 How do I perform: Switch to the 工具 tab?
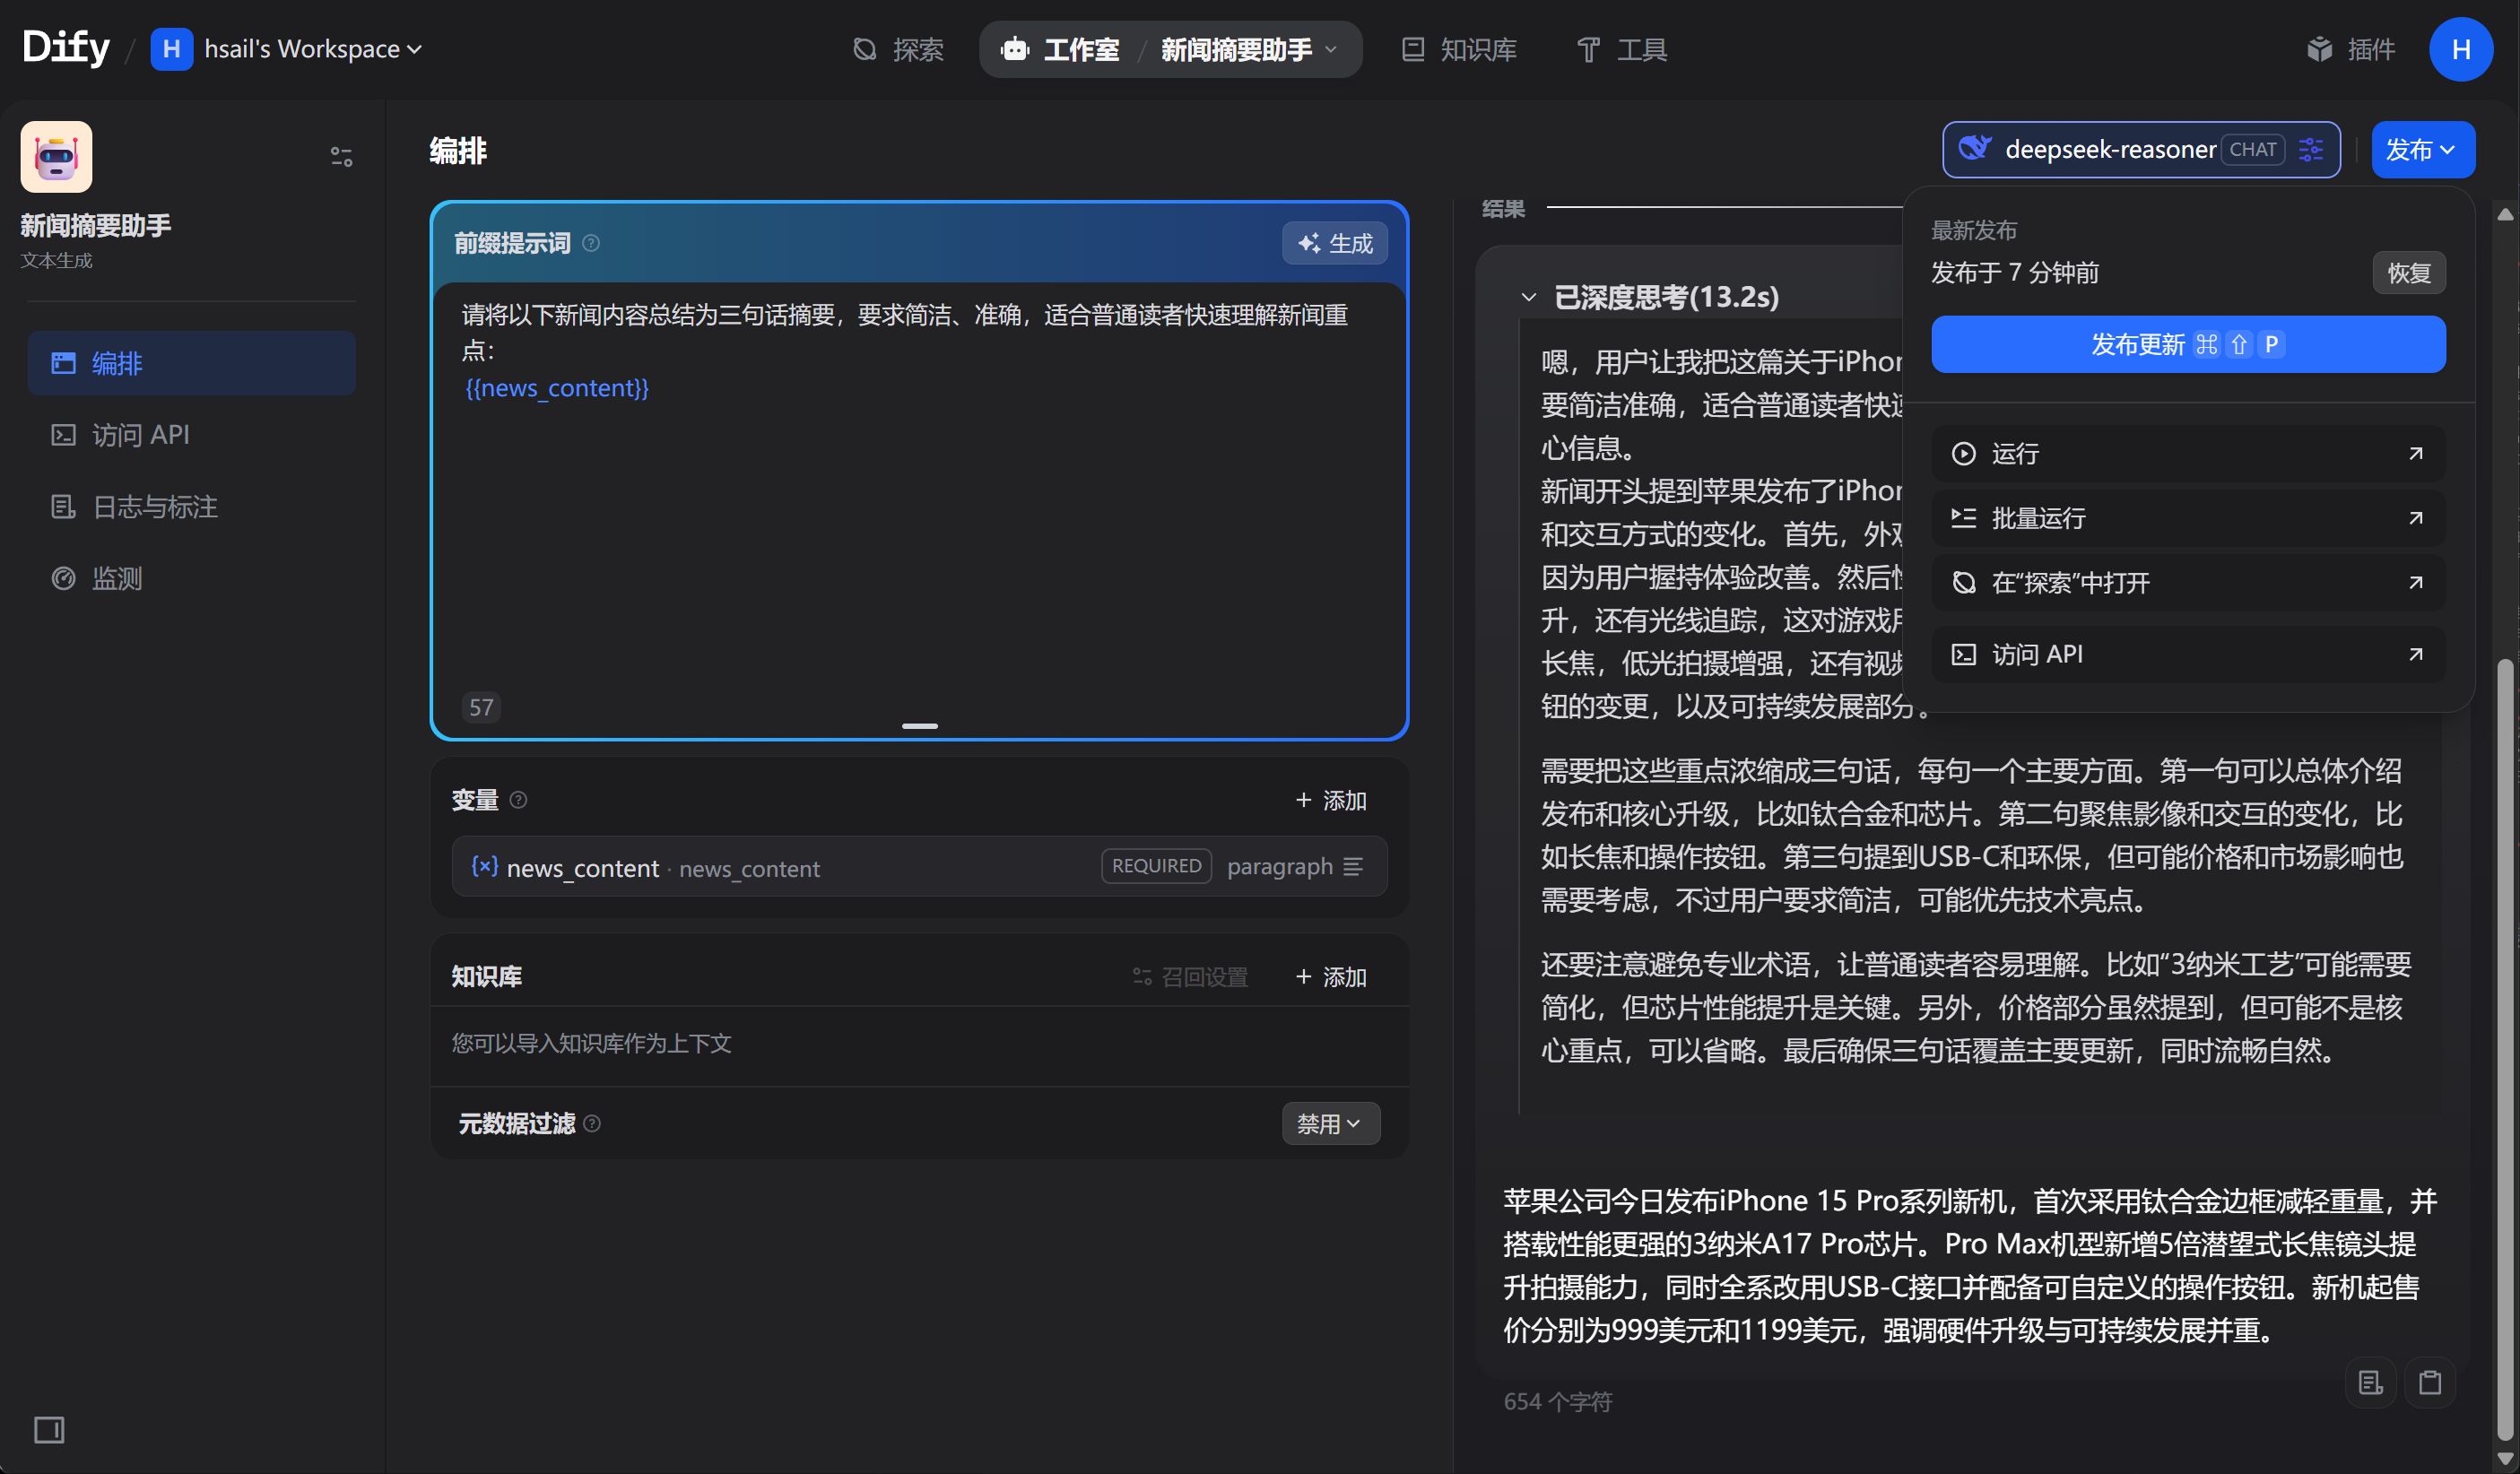[1622, 49]
